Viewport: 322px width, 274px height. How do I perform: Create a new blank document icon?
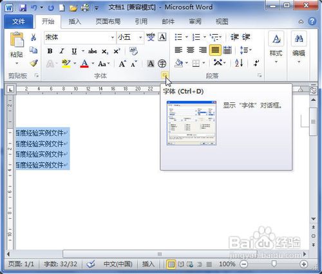pyautogui.click(x=62, y=8)
